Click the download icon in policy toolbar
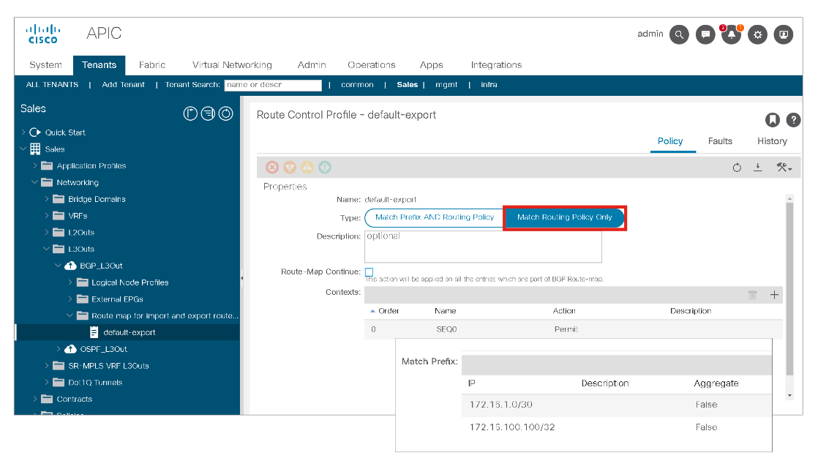Viewport: 837px width, 461px height. (x=758, y=168)
